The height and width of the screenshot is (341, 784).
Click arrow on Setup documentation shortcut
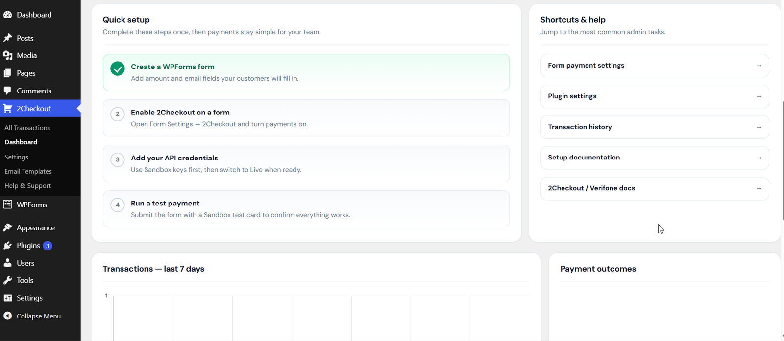759,158
